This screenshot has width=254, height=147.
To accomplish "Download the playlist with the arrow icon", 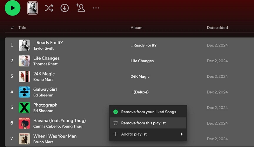I will coord(65,8).
